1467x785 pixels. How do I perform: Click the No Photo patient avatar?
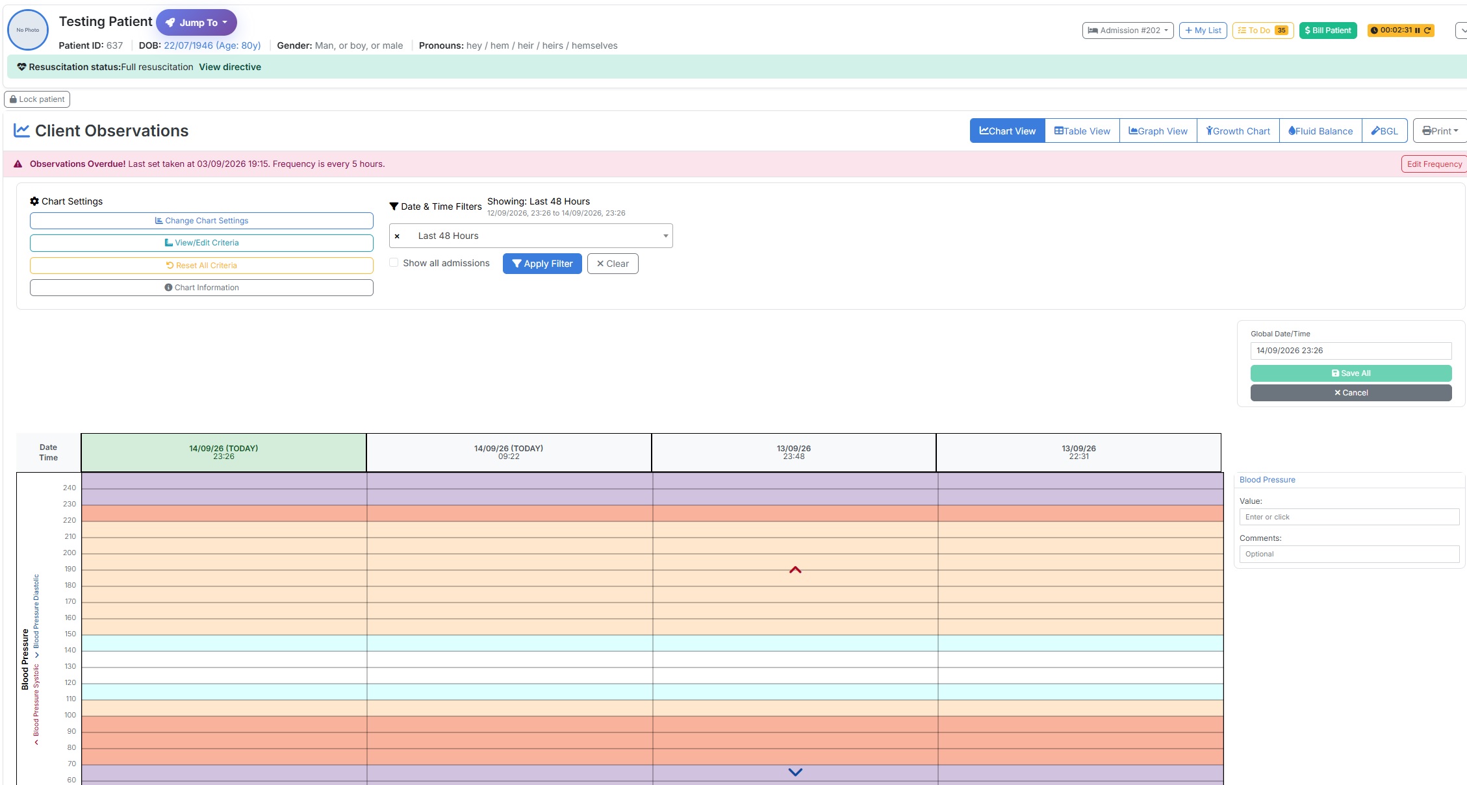[x=28, y=30]
